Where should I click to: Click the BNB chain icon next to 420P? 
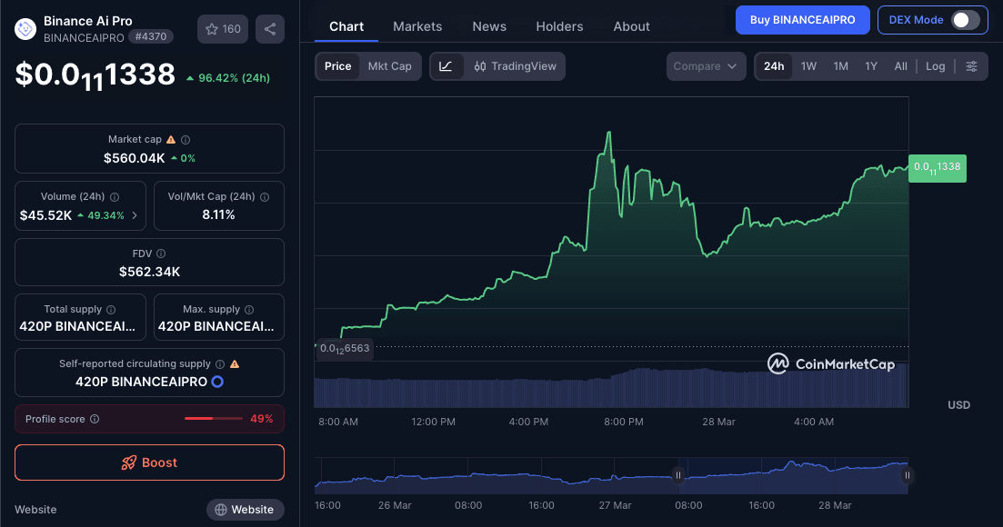click(x=216, y=382)
